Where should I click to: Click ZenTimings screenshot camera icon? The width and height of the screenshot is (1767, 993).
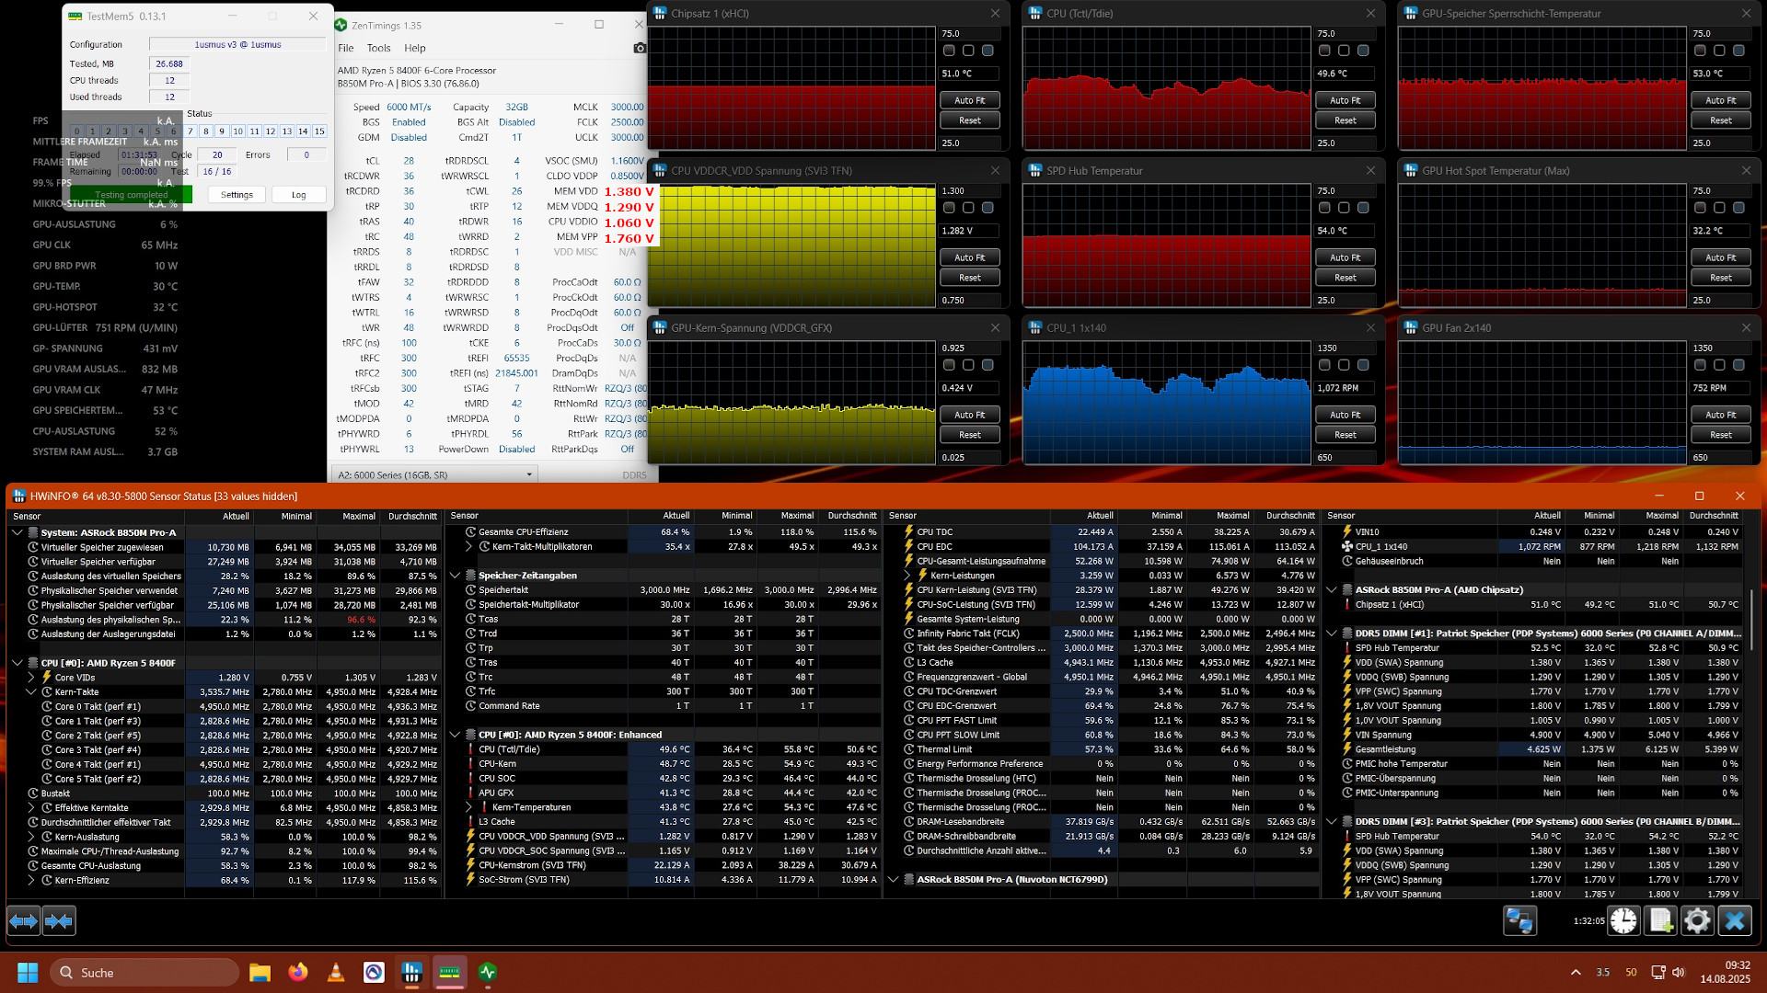(640, 48)
